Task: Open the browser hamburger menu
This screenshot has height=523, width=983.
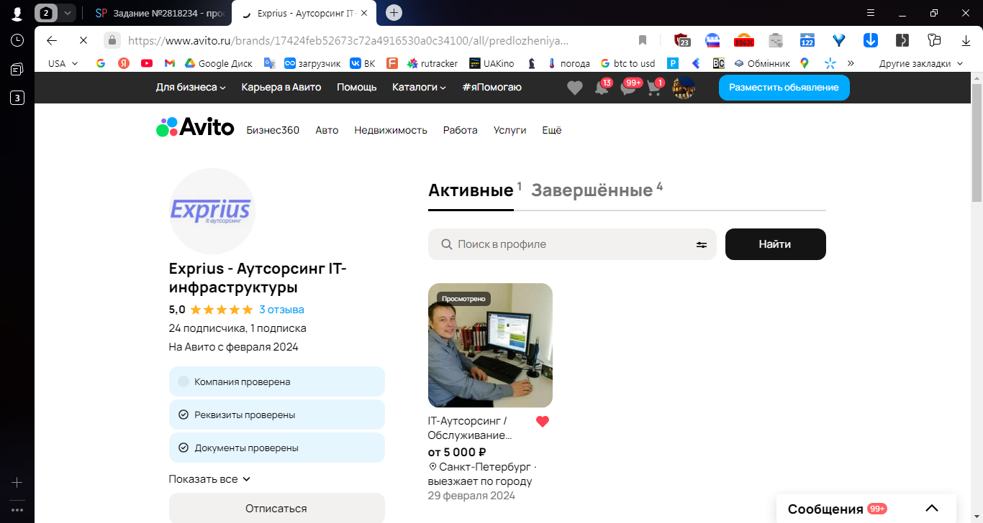Action: pos(870,13)
